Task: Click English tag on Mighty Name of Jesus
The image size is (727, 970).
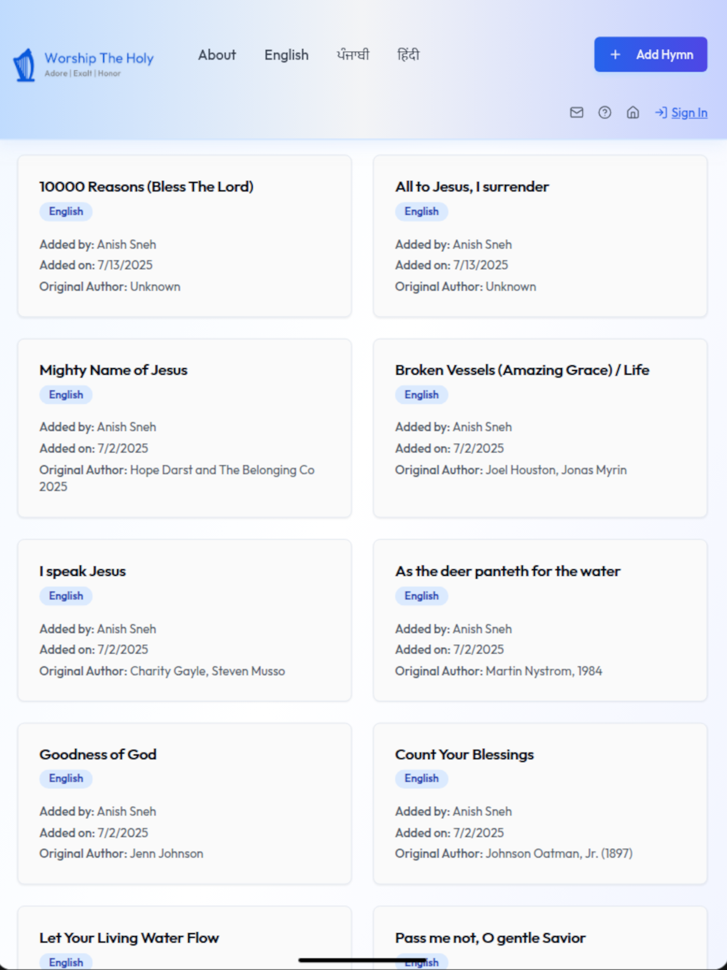Action: (66, 395)
